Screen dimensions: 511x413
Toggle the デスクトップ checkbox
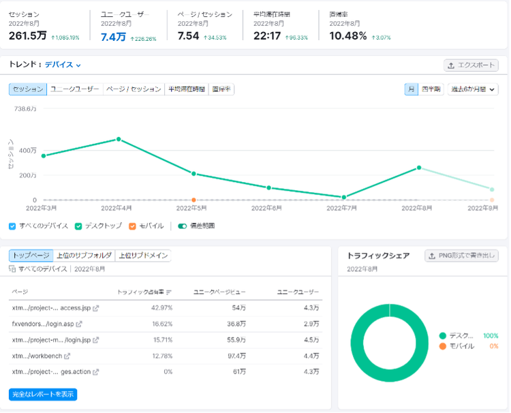[78, 226]
